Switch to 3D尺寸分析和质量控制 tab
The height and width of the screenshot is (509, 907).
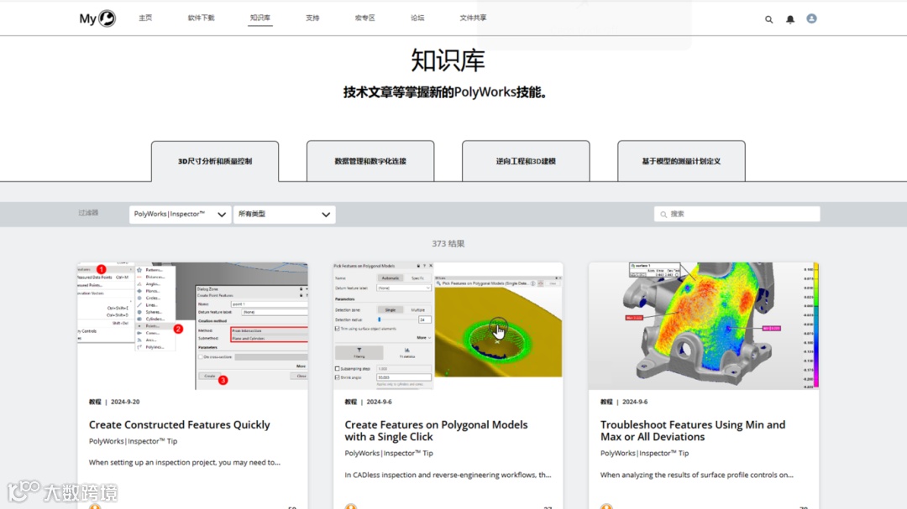[215, 161]
